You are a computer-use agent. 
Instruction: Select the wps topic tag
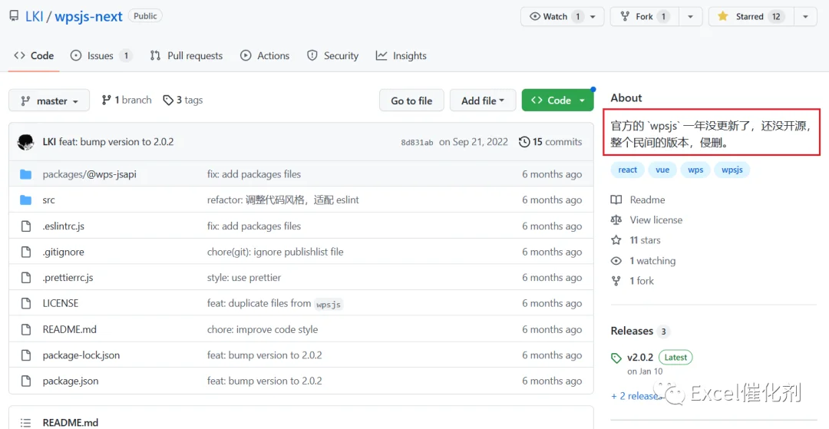click(695, 170)
